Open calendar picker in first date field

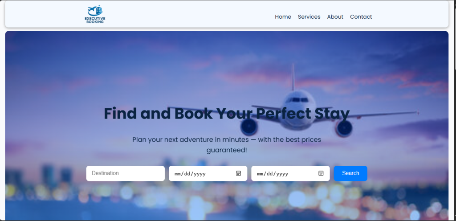[238, 173]
